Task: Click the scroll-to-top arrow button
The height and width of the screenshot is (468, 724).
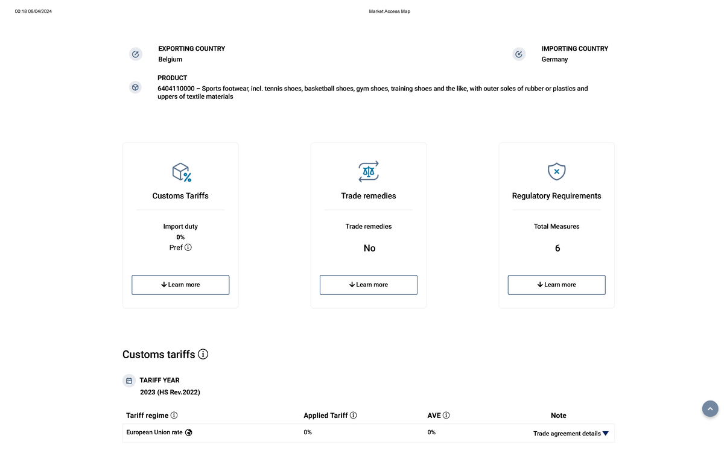Action: 710,408
